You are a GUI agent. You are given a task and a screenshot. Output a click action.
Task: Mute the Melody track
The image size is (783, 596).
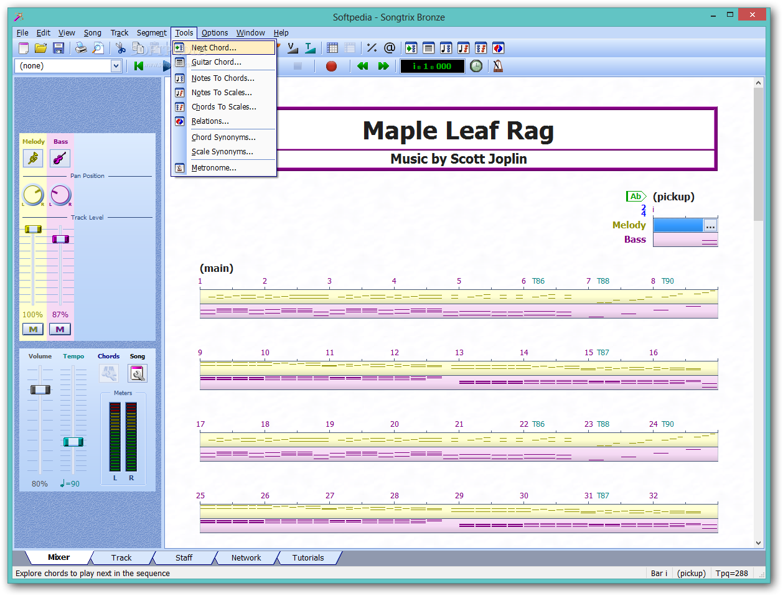pyautogui.click(x=33, y=329)
